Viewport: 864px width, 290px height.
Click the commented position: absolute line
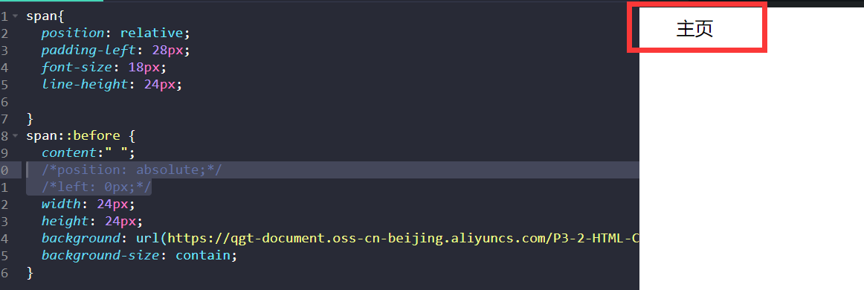[x=132, y=170]
